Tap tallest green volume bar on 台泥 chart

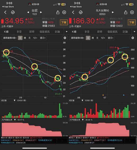[60, 110]
